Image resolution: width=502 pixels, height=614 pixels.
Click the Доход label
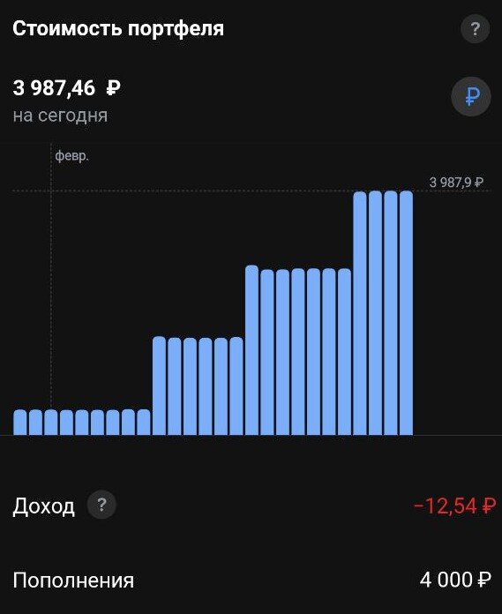coord(43,506)
